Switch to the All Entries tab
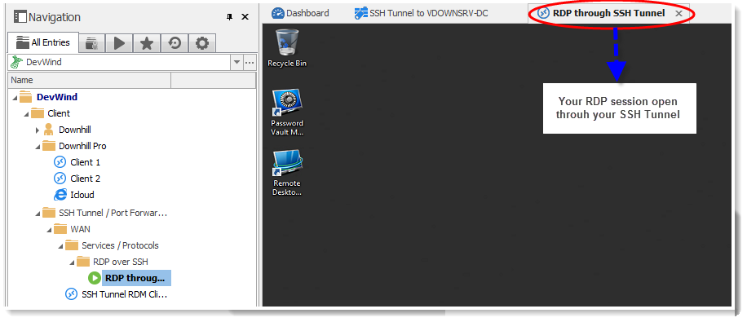The width and height of the screenshot is (747, 322). coord(43,42)
